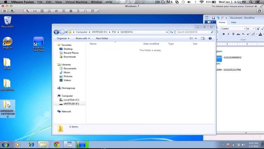Open the WordPad text color picker
This screenshot has width=264, height=149.
(x=260, y=34)
